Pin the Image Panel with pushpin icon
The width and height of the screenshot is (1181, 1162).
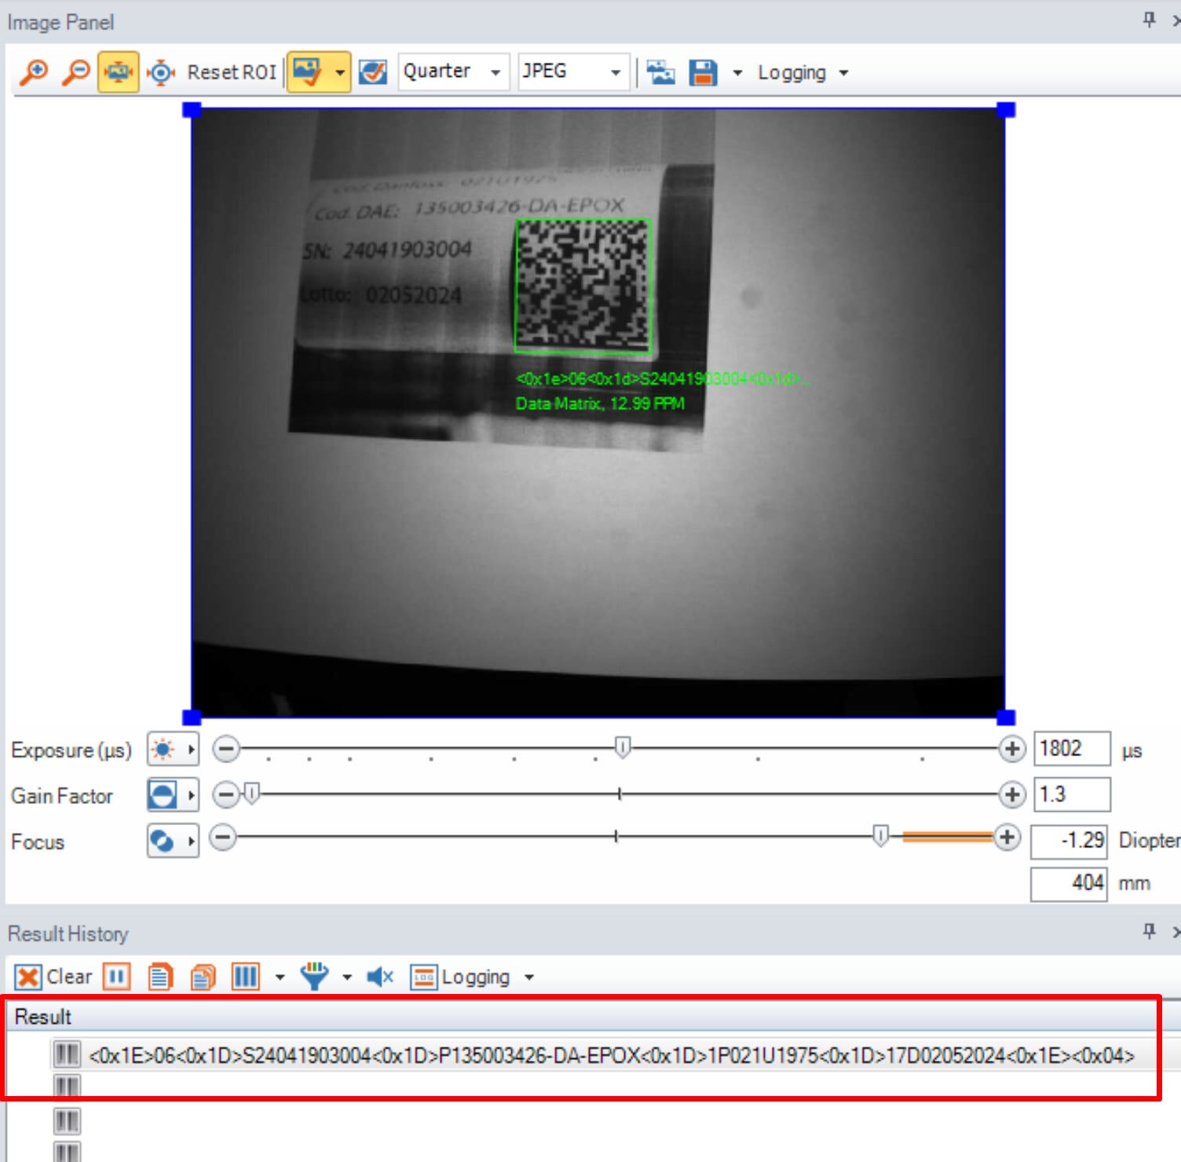point(1150,20)
